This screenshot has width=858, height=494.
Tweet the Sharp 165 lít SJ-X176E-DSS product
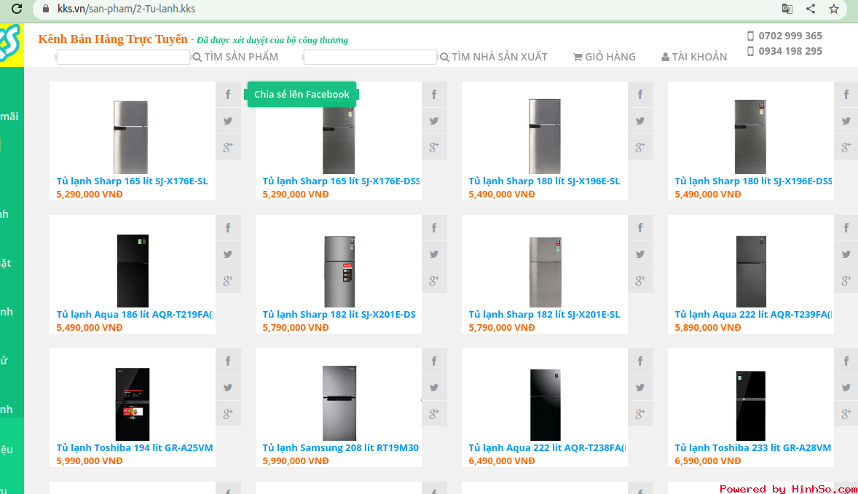click(435, 121)
